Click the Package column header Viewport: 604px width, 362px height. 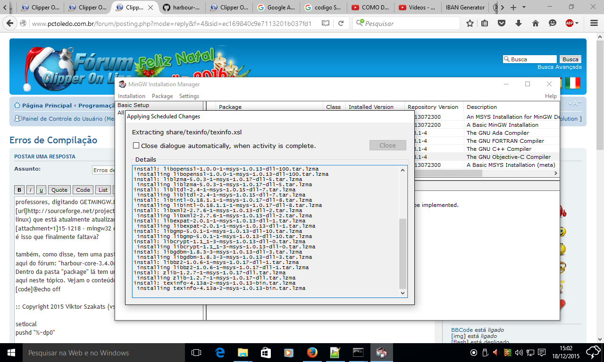[x=269, y=107]
